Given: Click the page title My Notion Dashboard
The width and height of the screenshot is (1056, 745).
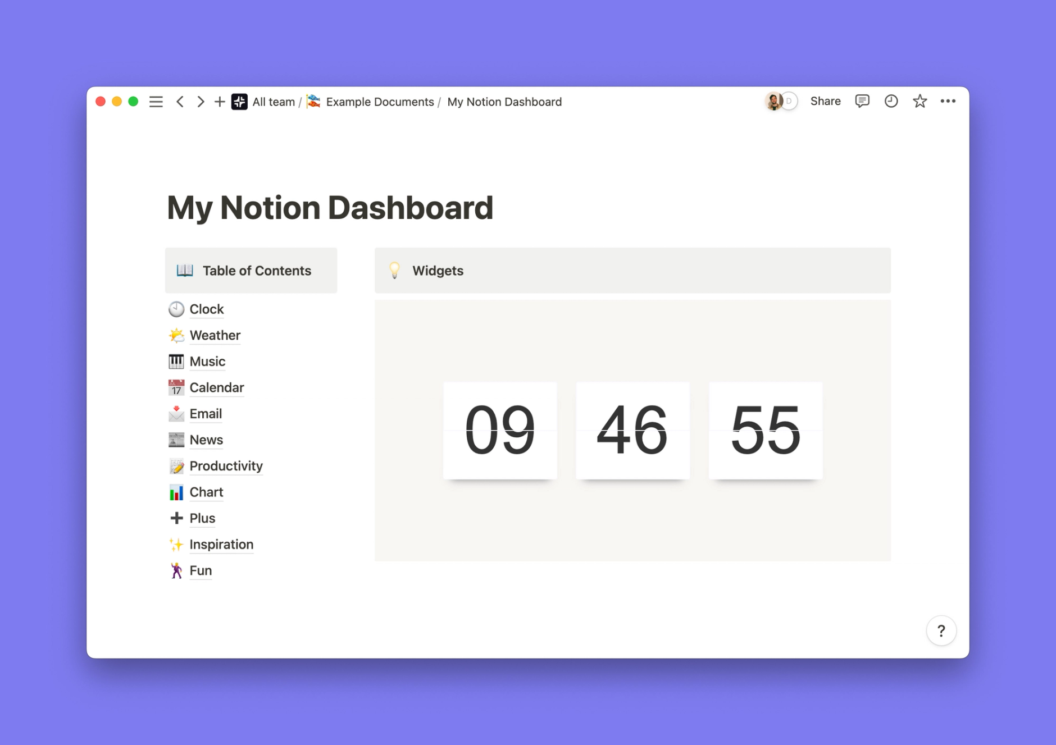Looking at the screenshot, I should (330, 208).
